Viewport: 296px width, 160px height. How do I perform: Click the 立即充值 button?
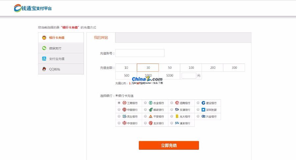[169, 146]
